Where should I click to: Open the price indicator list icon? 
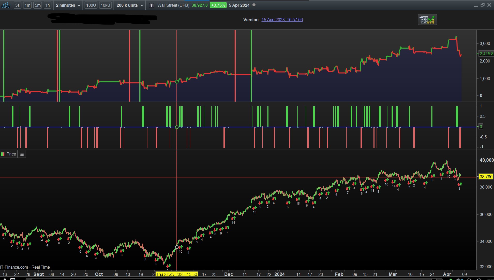(22, 154)
